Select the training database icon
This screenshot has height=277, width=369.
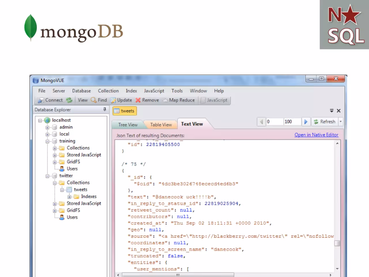point(54,141)
